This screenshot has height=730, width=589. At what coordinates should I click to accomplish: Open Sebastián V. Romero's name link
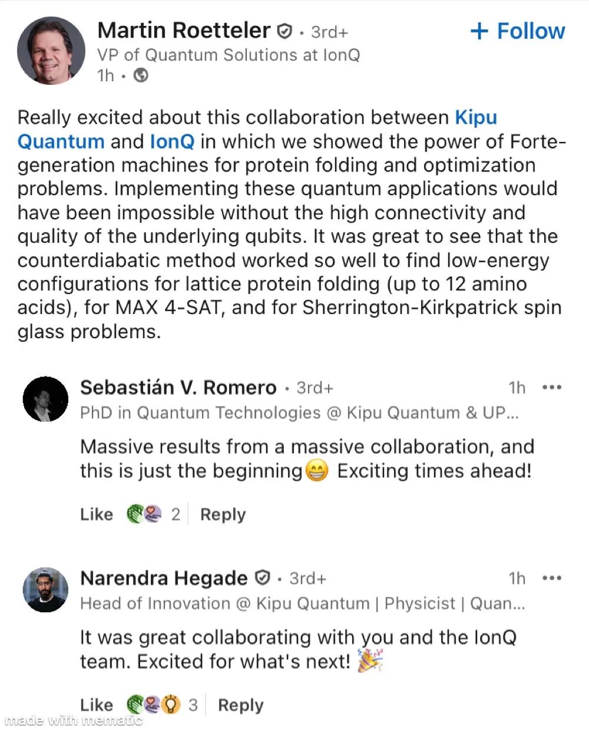178,388
